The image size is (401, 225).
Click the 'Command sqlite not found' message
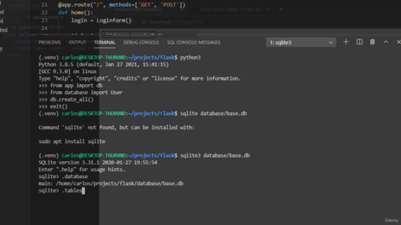(117, 127)
